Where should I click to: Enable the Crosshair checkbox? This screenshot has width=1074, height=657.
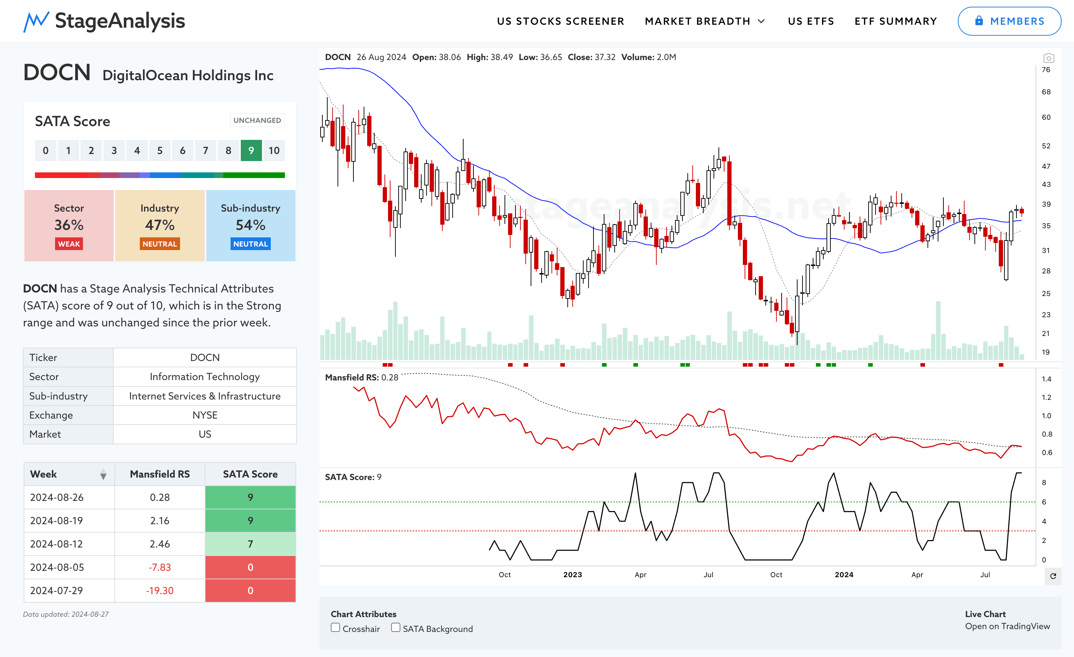[335, 627]
